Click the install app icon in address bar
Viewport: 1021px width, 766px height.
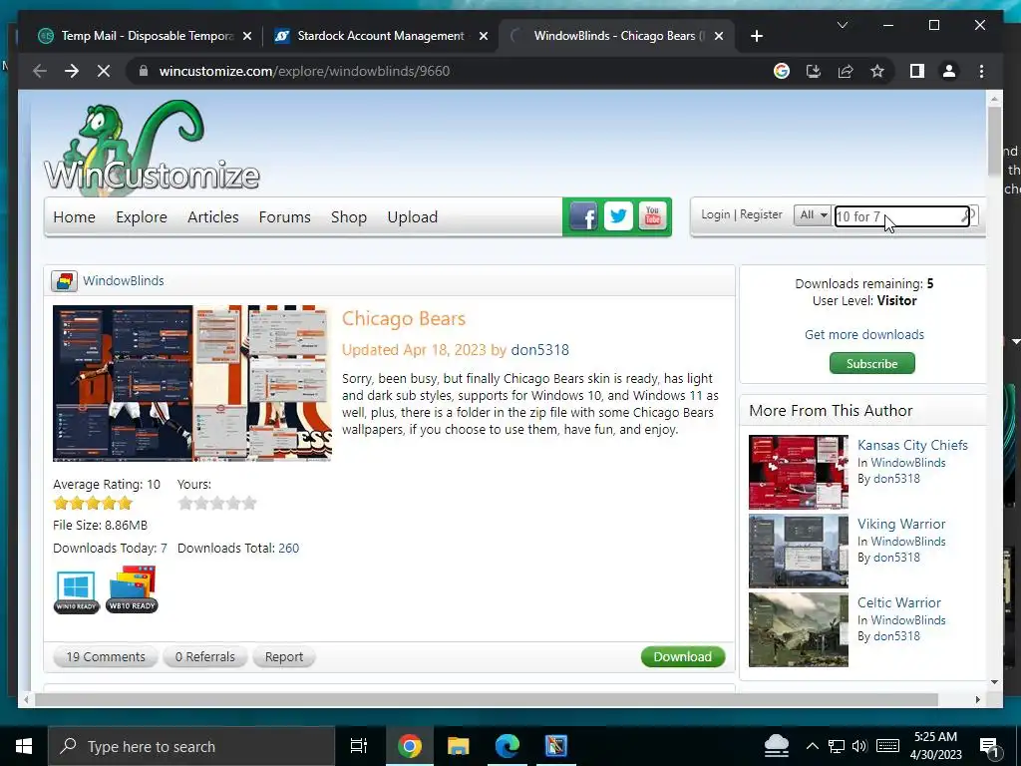tap(814, 71)
